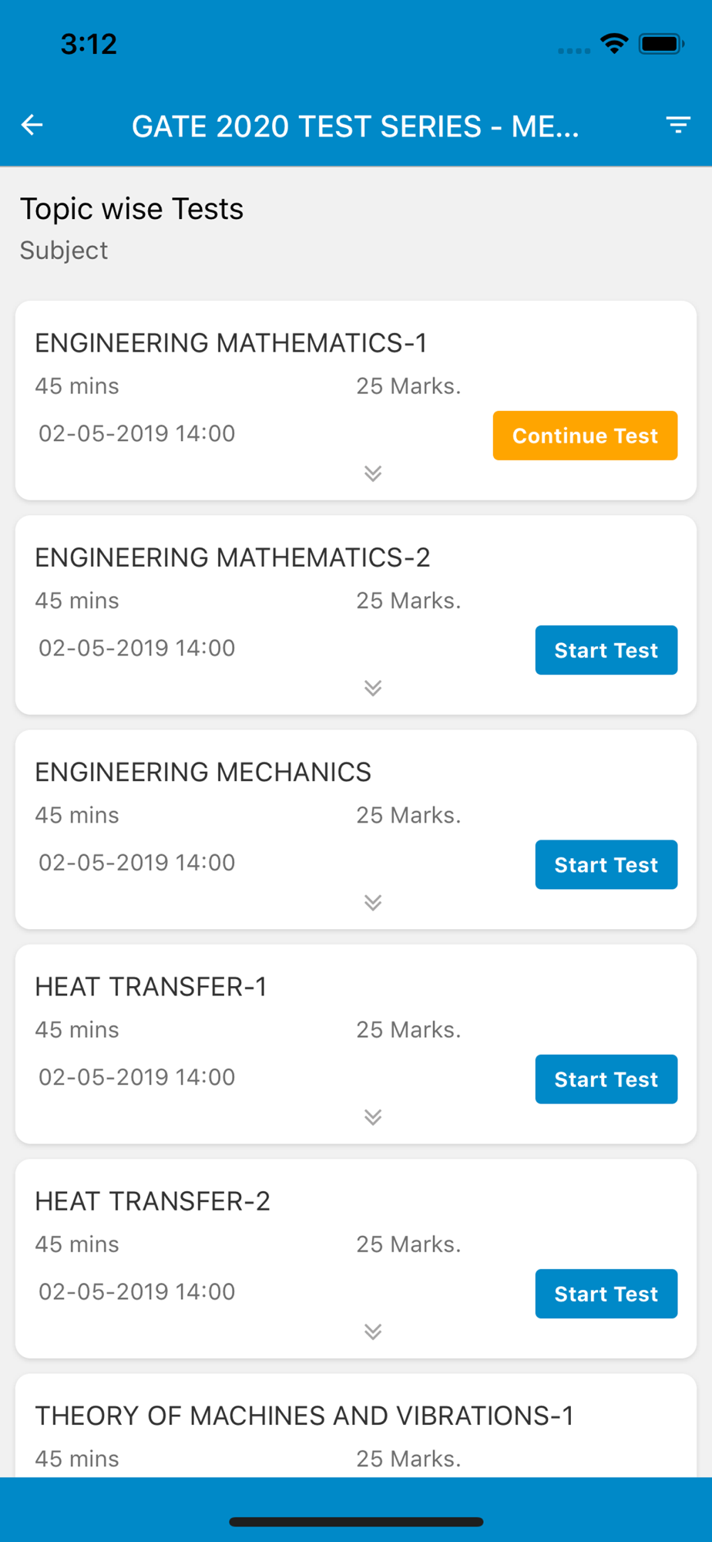Tap the Topic wise Tests heading
The width and height of the screenshot is (712, 1542).
132,209
